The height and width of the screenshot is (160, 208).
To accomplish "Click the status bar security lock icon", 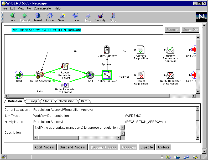I will click(3, 157).
